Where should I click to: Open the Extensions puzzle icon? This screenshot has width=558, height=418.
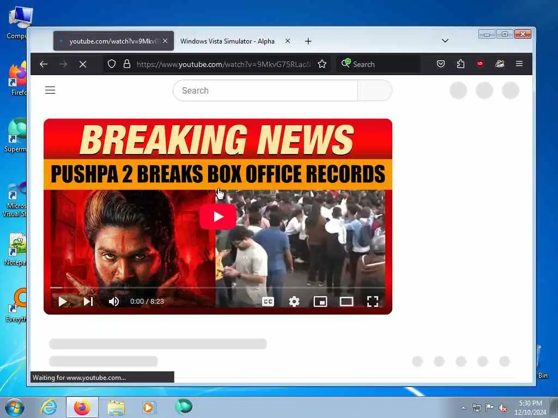click(460, 64)
